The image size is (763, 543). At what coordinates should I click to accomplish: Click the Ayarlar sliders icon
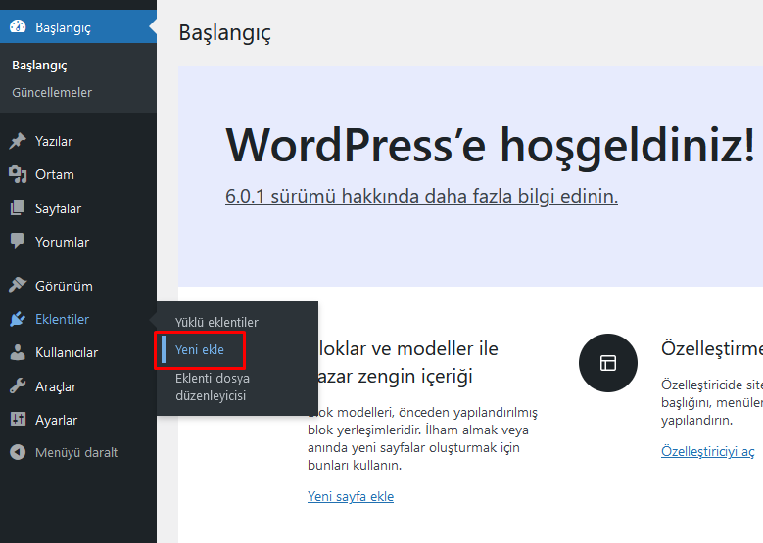(18, 420)
